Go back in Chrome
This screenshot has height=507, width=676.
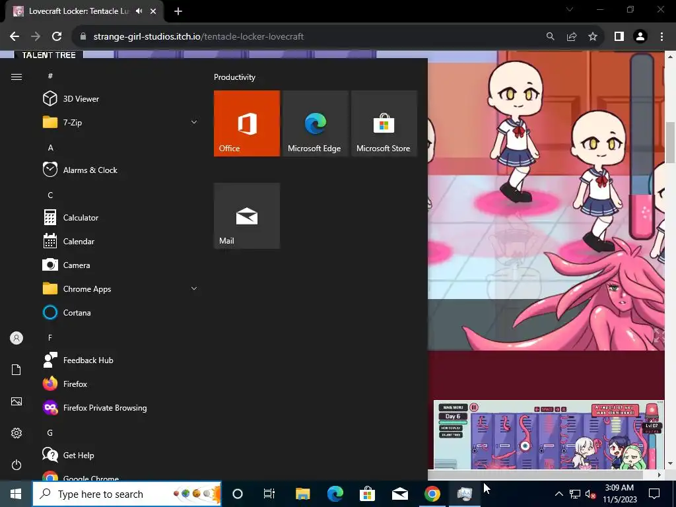coord(15,37)
